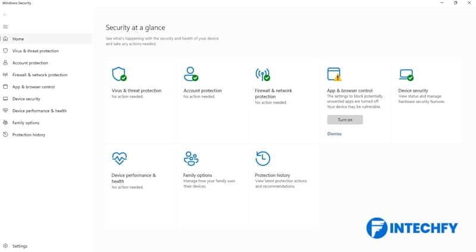Click the laptop icon beside Device security in sidebar
Image resolution: width=476 pixels, height=252 pixels.
tap(5, 99)
